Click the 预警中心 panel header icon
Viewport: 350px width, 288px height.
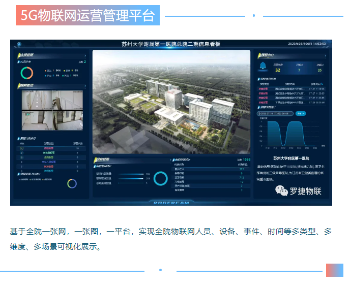coord(258,55)
